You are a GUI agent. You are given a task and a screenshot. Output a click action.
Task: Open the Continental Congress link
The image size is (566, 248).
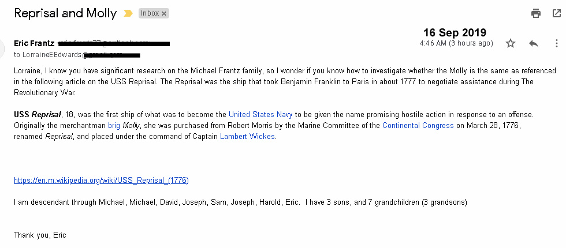(x=418, y=125)
